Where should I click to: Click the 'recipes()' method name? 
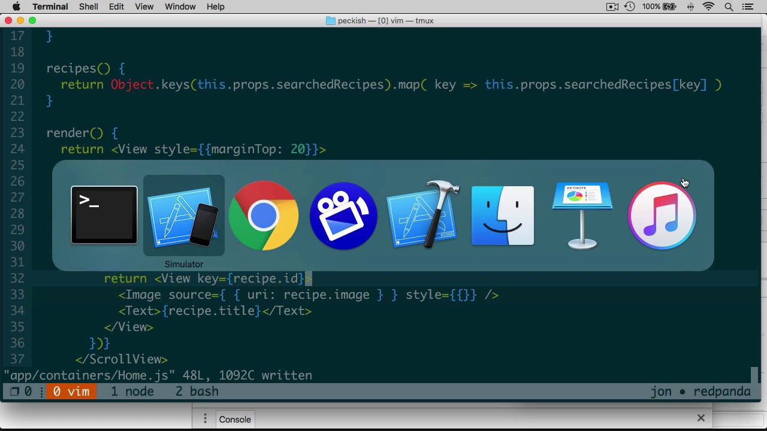pyautogui.click(x=78, y=68)
